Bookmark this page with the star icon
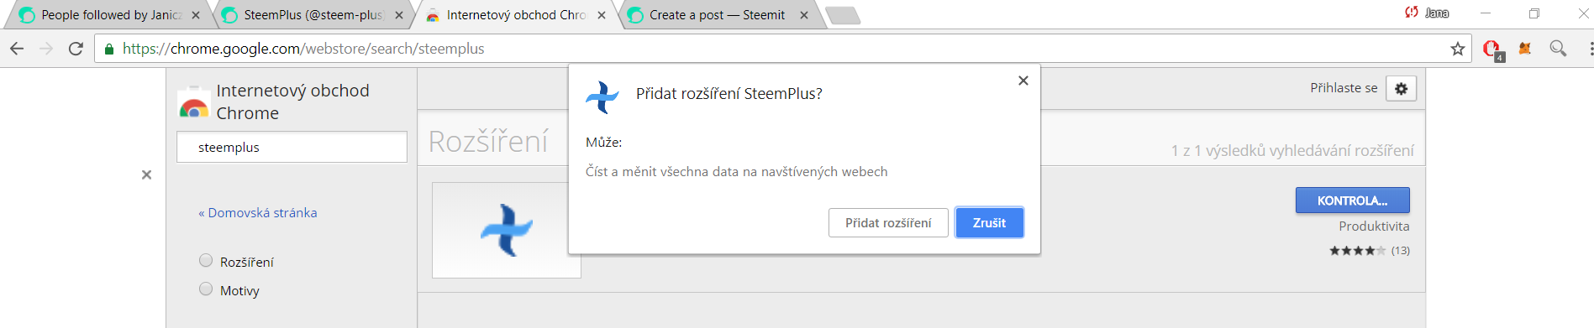The width and height of the screenshot is (1594, 328). point(1458,49)
